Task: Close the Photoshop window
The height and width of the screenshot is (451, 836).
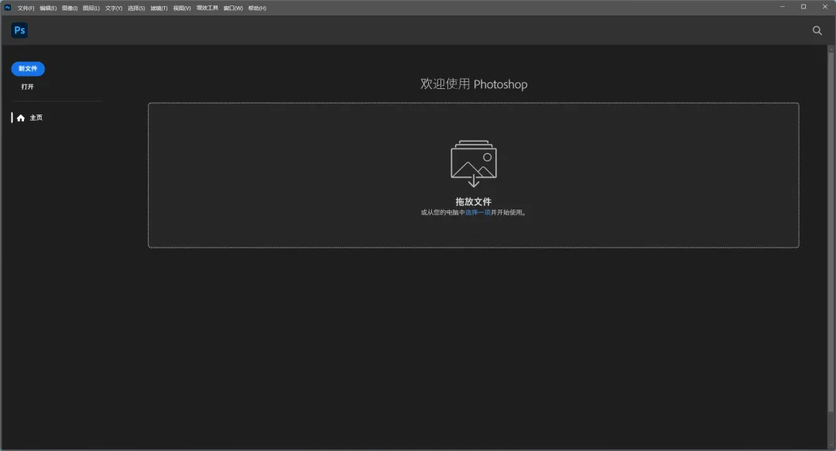Action: [x=825, y=7]
